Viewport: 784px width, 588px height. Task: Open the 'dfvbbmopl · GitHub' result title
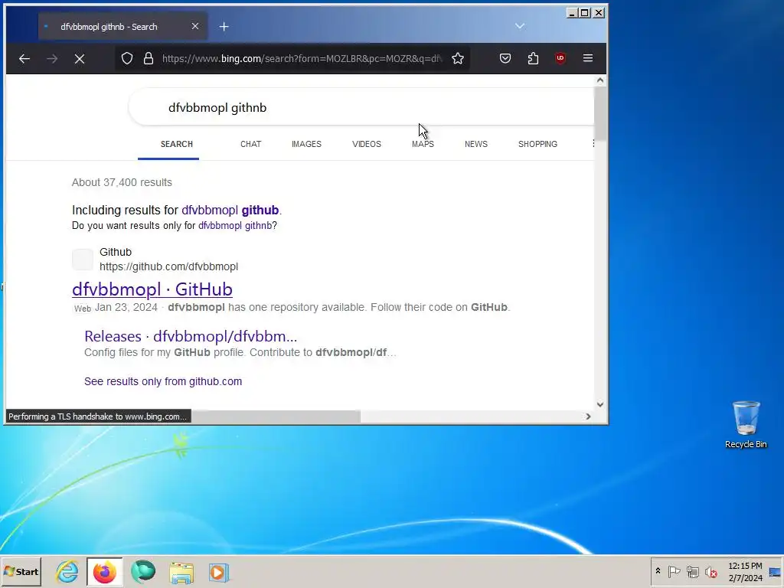coord(152,289)
